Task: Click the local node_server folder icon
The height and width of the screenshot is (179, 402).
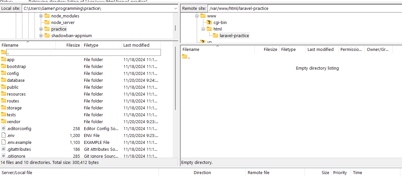Action: coord(47,22)
